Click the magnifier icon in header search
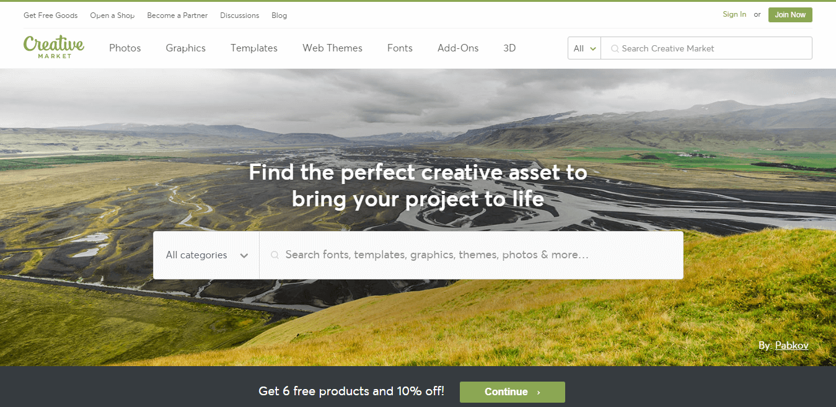 615,48
